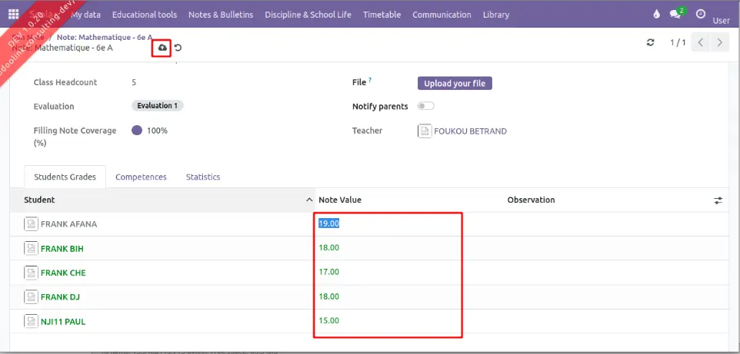Switch to the Statistics tab
Image resolution: width=740 pixels, height=354 pixels.
(203, 177)
